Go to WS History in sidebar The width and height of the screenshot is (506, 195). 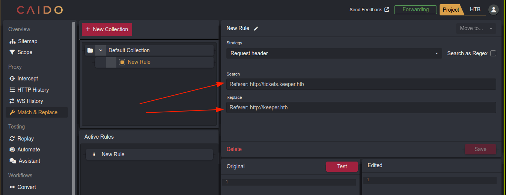30,101
